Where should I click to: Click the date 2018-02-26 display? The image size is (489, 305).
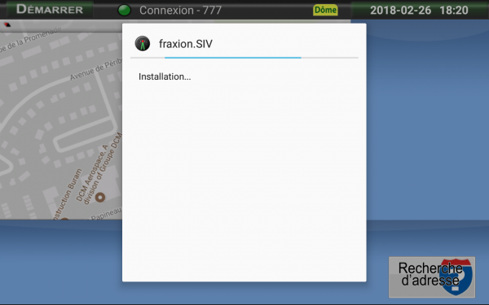(x=400, y=11)
